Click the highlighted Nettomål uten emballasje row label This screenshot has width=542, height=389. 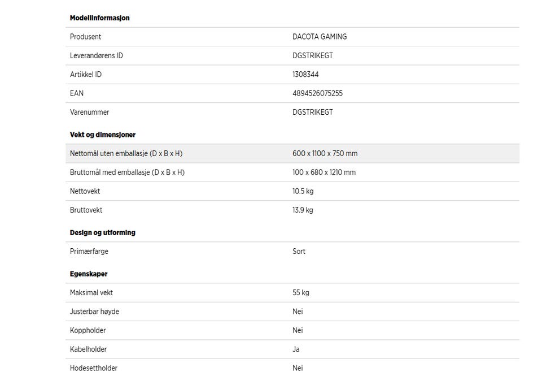pos(126,154)
